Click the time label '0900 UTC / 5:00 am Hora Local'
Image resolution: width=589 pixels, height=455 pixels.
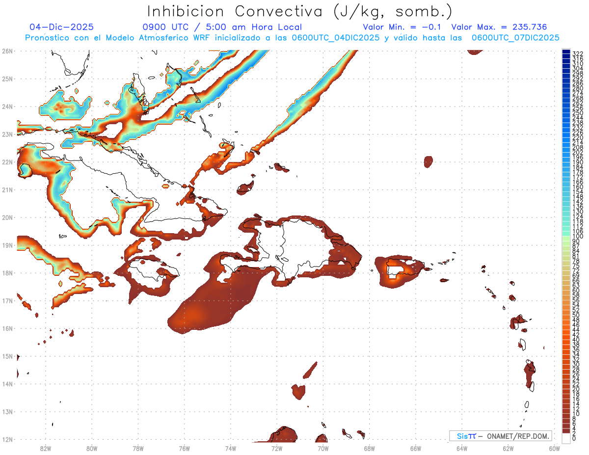pyautogui.click(x=222, y=27)
